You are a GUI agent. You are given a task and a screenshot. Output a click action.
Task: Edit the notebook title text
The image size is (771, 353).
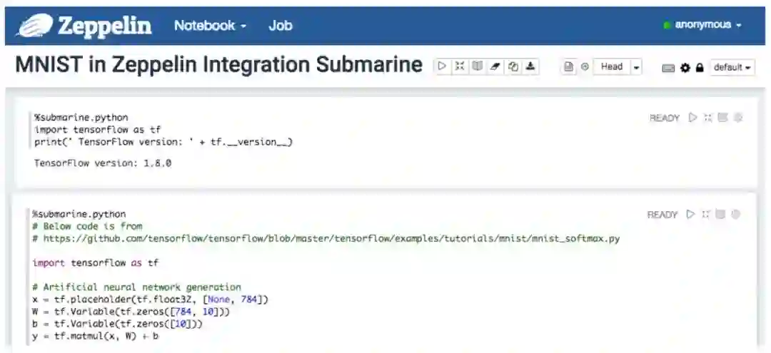click(x=218, y=65)
